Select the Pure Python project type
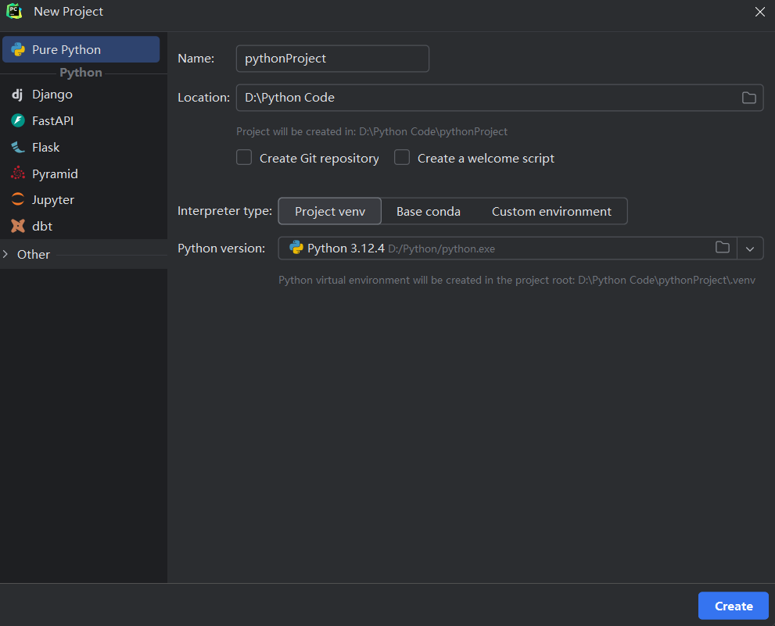The width and height of the screenshot is (775, 626). [x=81, y=49]
